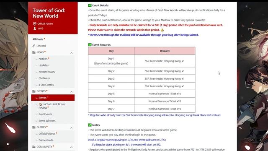This screenshot has width=268, height=151.
Task: Click the member count person icon
Action: pyautogui.click(x=35, y=29)
